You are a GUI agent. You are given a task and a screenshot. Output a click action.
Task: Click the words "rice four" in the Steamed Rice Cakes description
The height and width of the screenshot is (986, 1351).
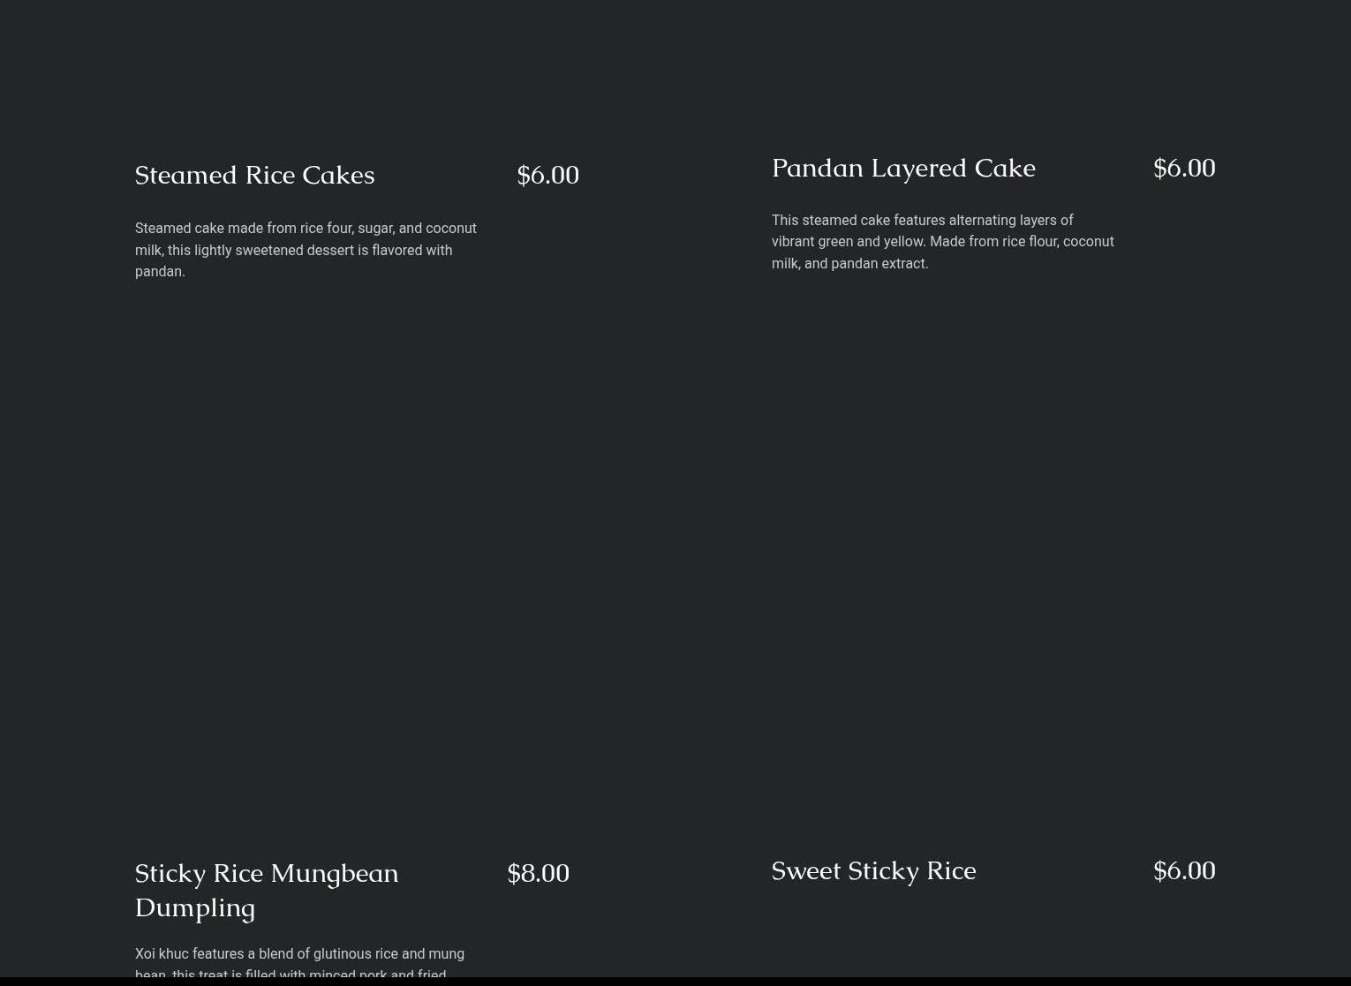pyautogui.click(x=326, y=228)
